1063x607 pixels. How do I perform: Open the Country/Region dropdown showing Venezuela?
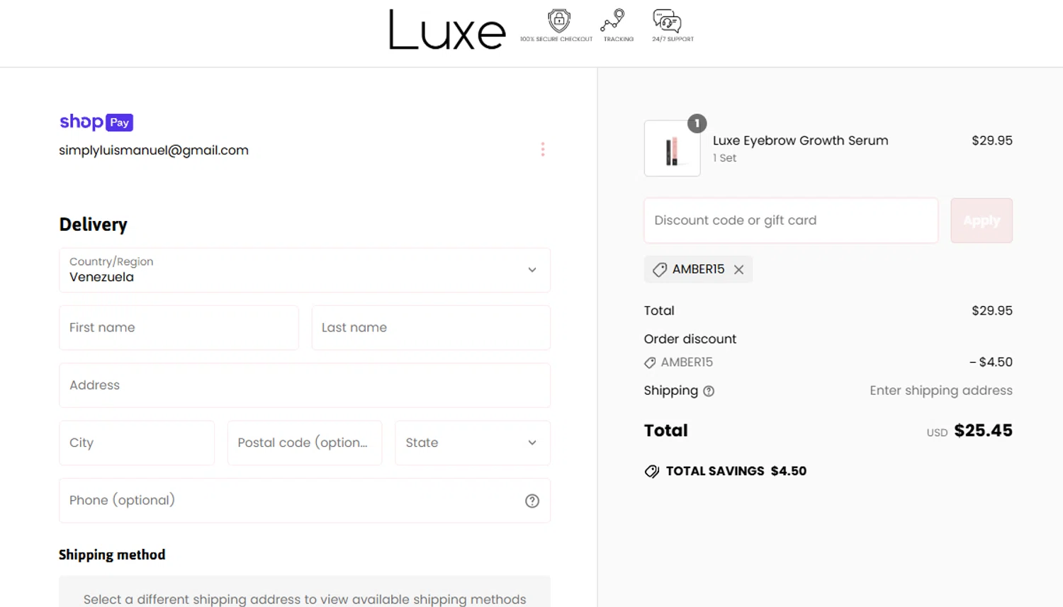305,270
